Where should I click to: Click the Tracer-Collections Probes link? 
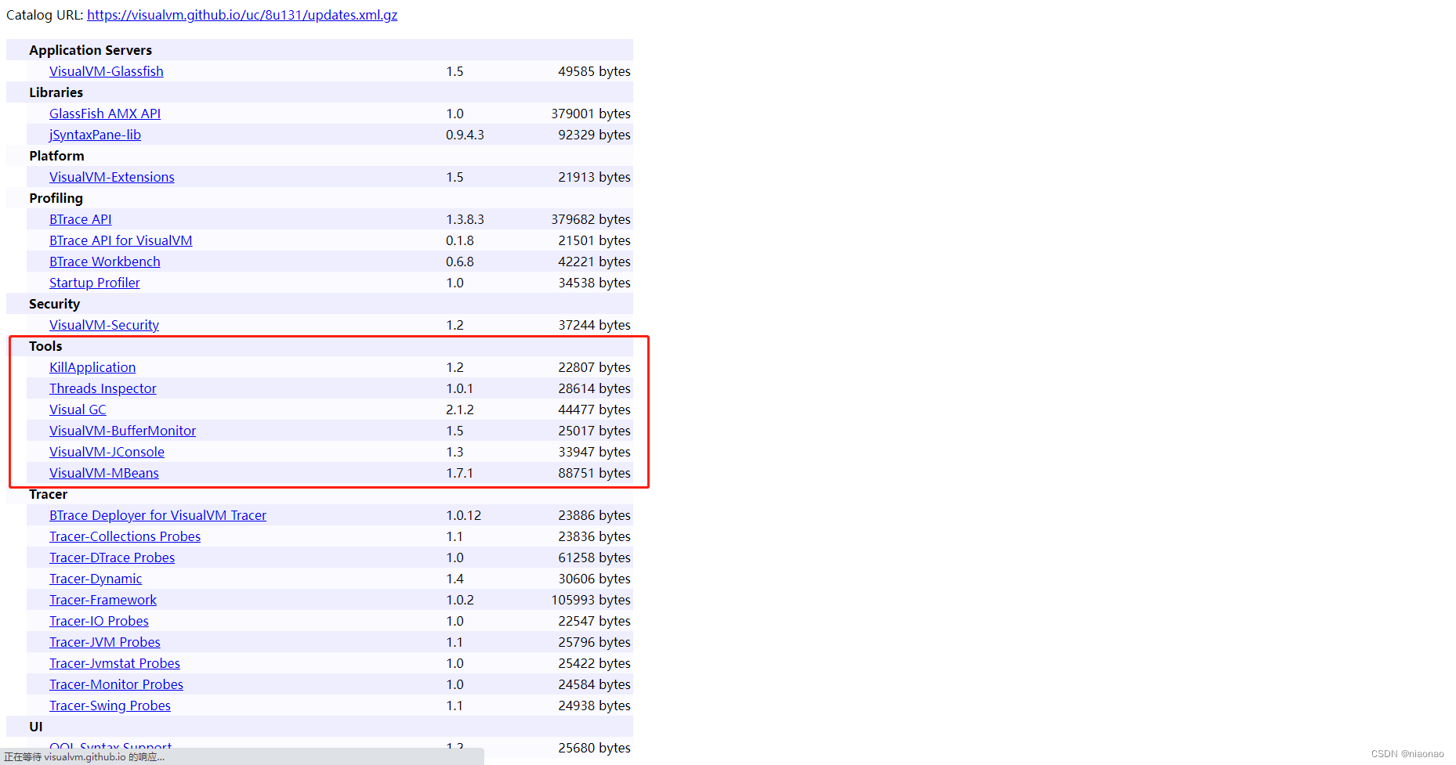[125, 536]
